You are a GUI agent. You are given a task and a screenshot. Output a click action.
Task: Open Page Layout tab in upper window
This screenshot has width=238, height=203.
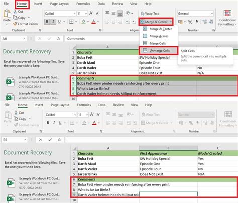tap(59, 4)
